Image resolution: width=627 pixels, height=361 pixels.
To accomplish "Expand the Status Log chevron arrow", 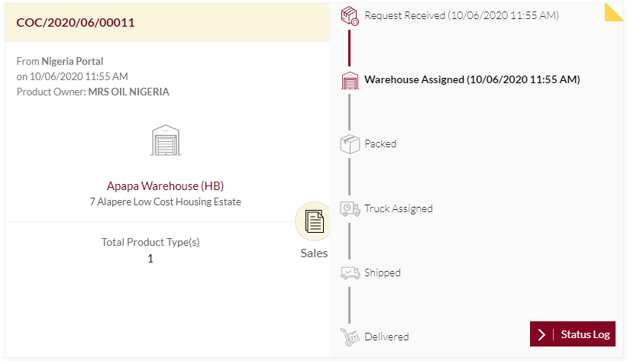I will click(x=541, y=334).
